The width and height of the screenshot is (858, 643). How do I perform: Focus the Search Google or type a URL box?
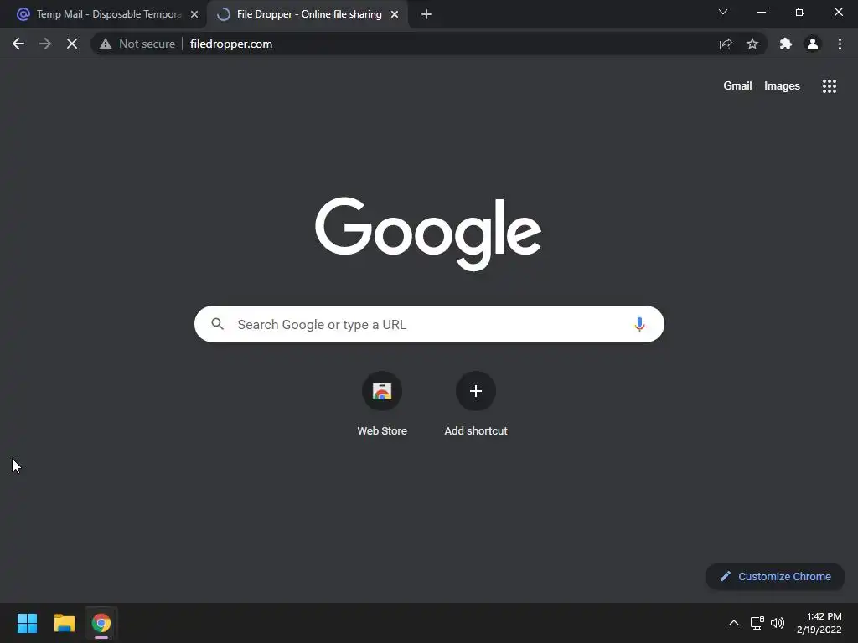(x=429, y=324)
